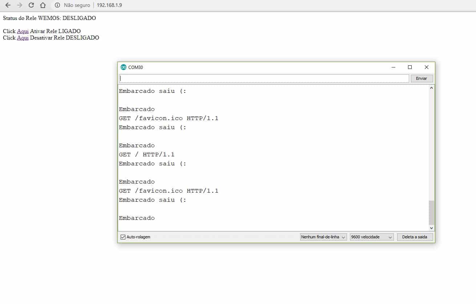Toggle the Auto-rolagem checkbox

pos(123,237)
